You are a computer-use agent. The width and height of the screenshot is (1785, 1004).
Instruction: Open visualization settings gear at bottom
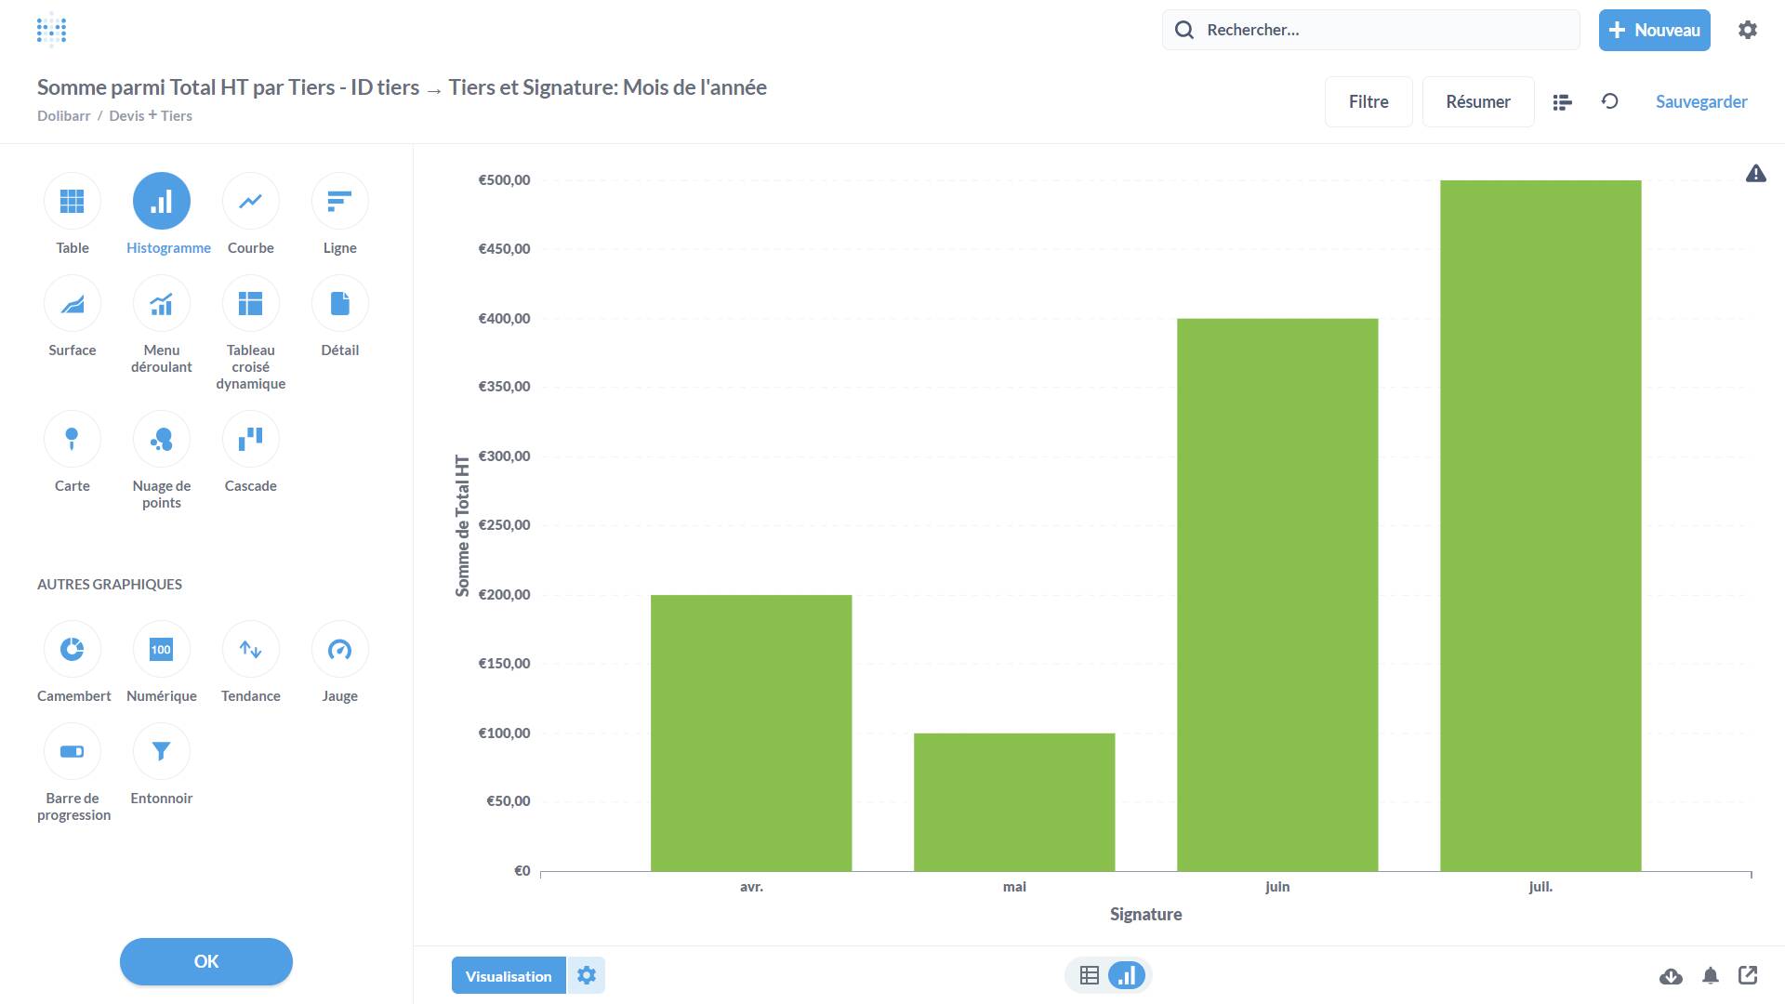pyautogui.click(x=586, y=975)
